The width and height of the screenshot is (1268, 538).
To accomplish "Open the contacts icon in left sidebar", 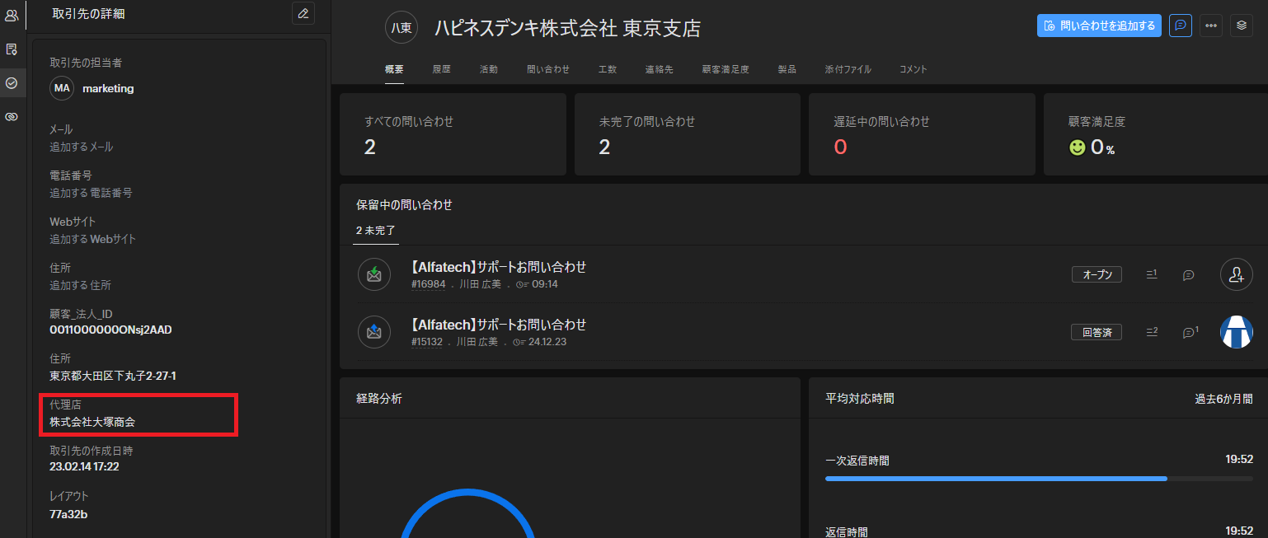I will (x=12, y=15).
